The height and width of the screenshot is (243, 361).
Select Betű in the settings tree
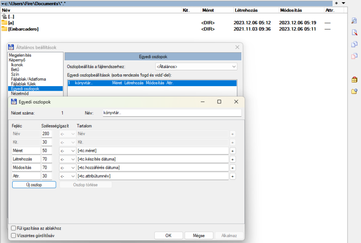coord(15,69)
